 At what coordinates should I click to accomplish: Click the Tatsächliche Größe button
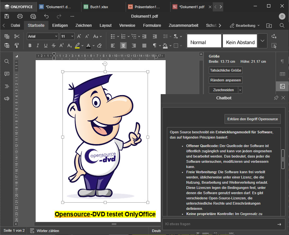tap(226, 70)
